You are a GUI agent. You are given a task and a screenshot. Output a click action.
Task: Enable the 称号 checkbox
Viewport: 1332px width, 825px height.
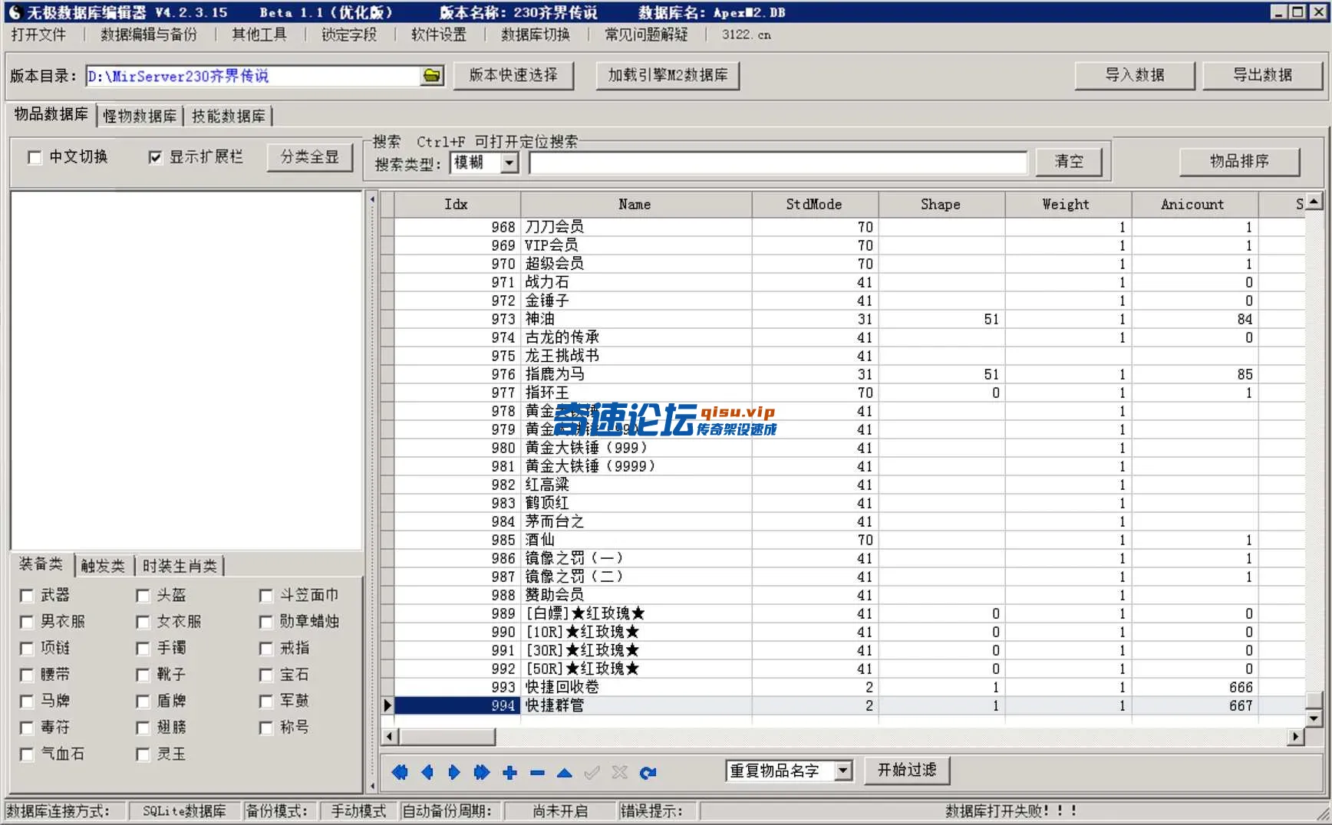(266, 728)
